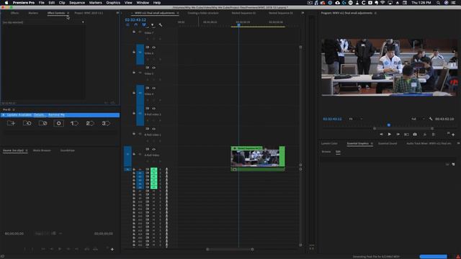Open the File menu
Screen dimensions: 461x259
pos(42,3)
